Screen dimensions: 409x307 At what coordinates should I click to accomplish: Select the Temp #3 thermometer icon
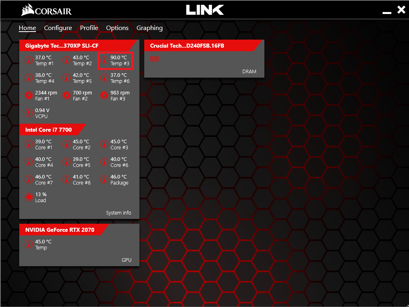(104, 60)
